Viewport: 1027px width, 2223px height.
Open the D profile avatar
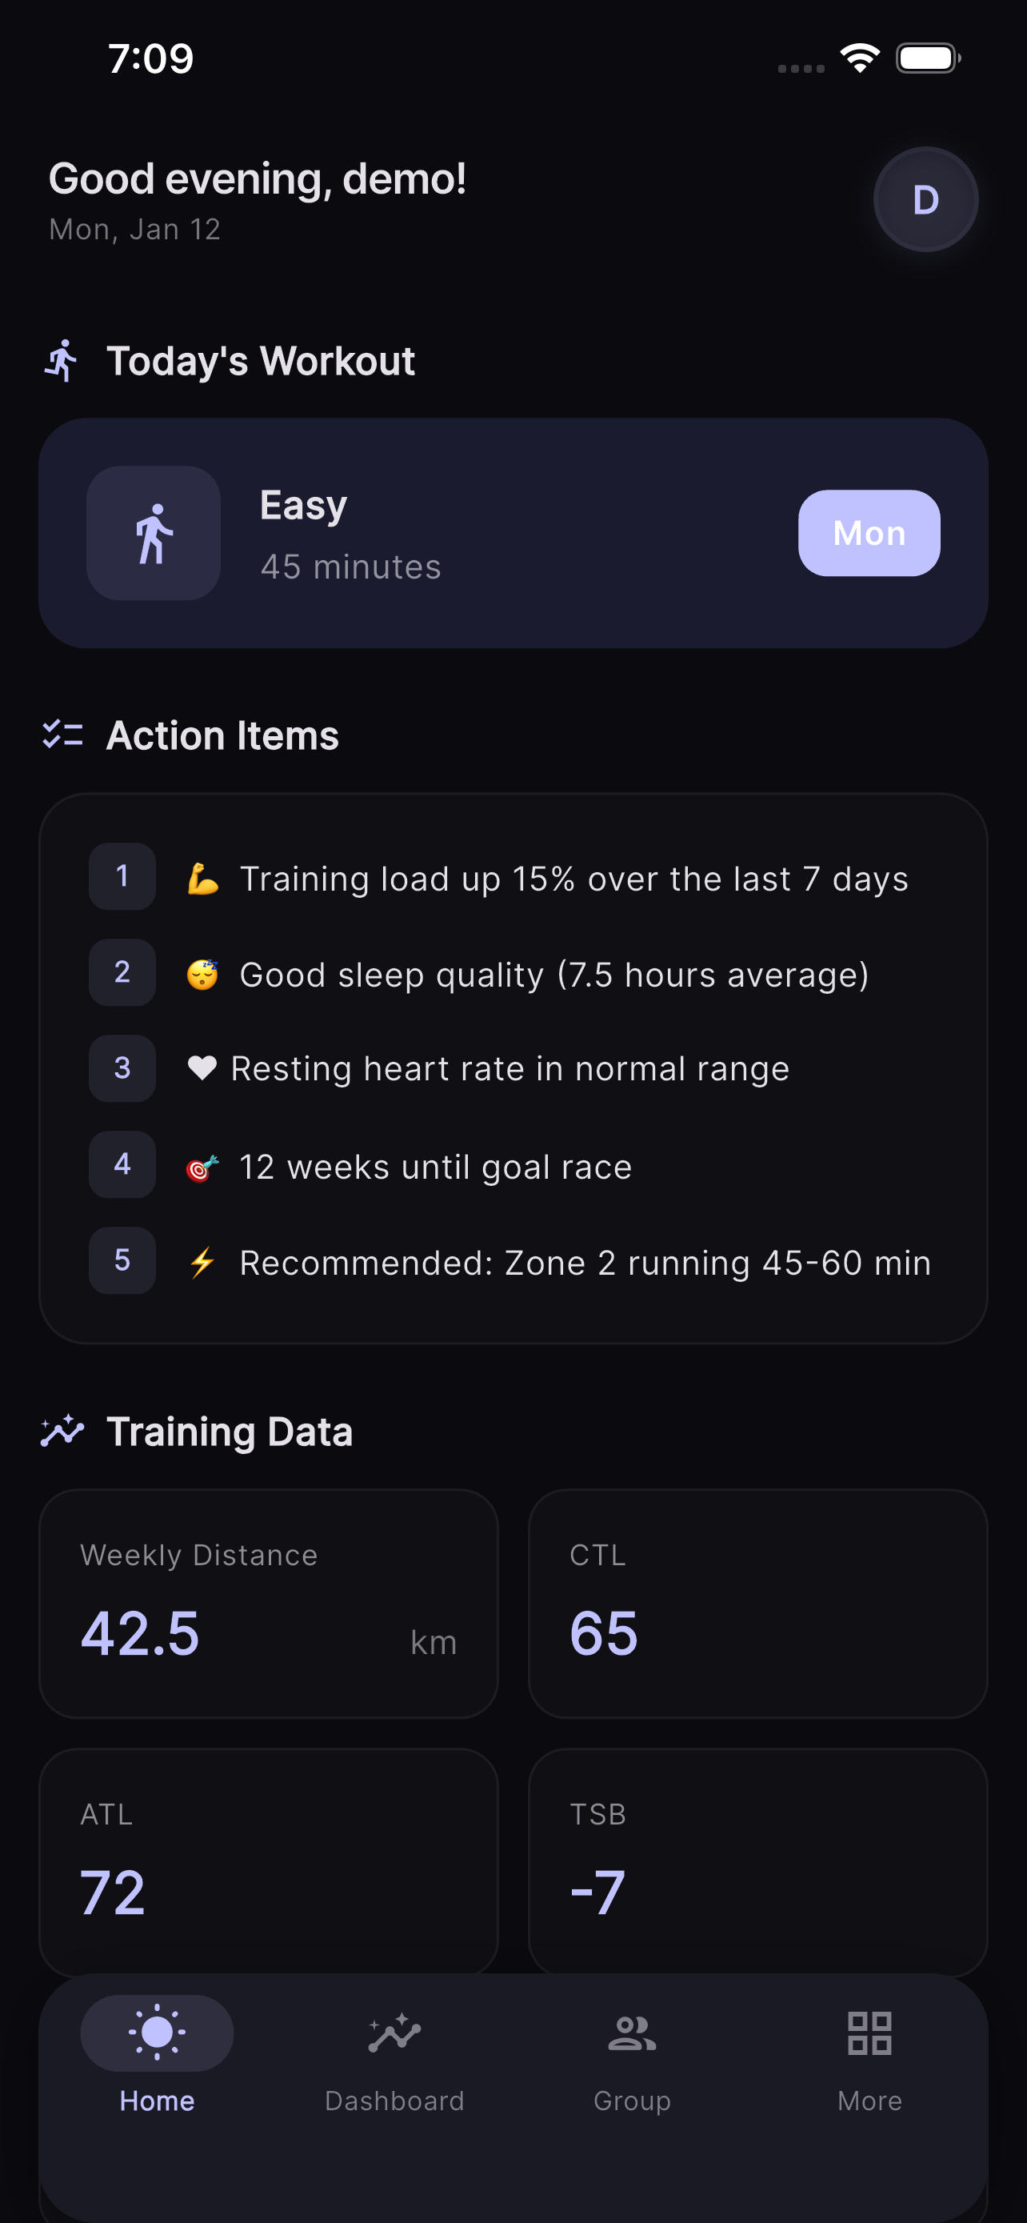click(x=925, y=198)
